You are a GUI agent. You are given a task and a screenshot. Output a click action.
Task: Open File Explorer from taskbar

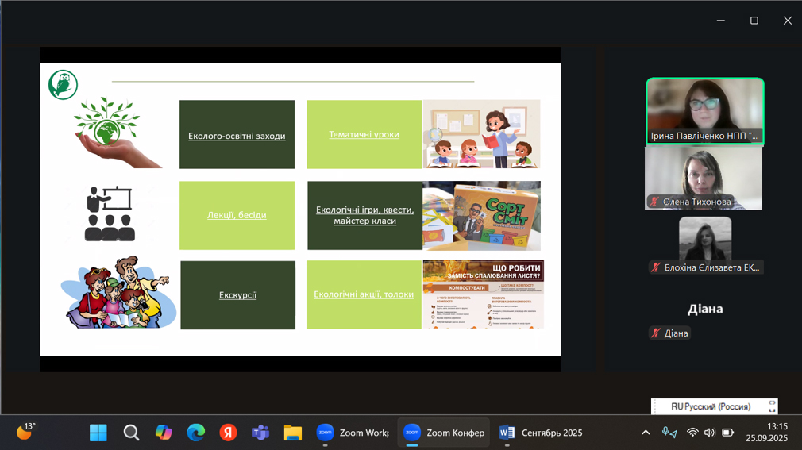tap(293, 433)
